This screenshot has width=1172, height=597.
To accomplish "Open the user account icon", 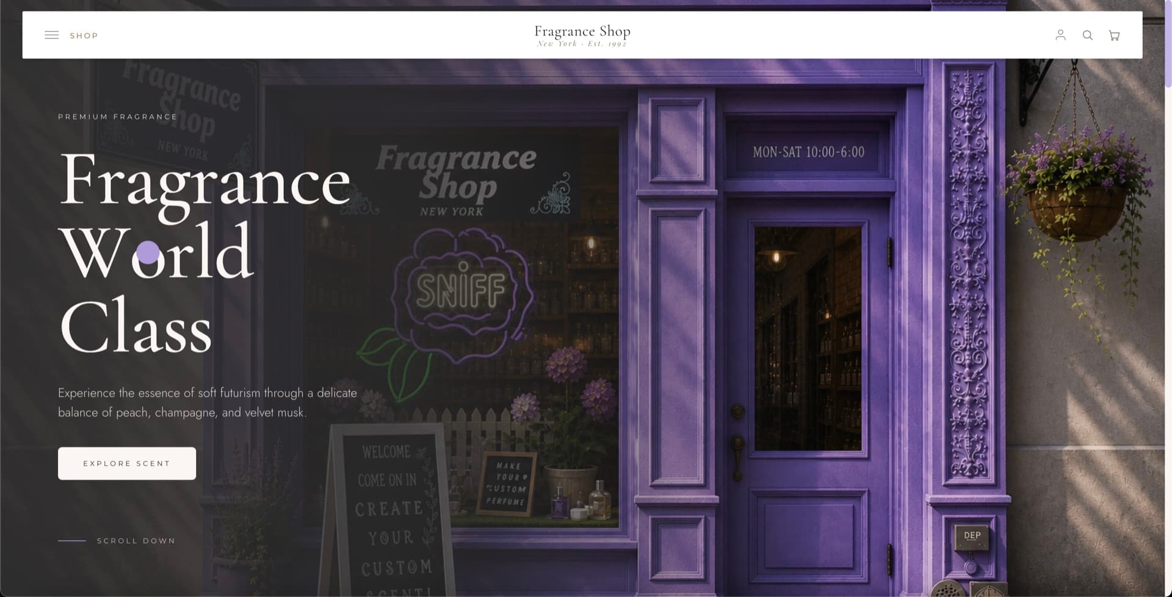I will [x=1060, y=35].
